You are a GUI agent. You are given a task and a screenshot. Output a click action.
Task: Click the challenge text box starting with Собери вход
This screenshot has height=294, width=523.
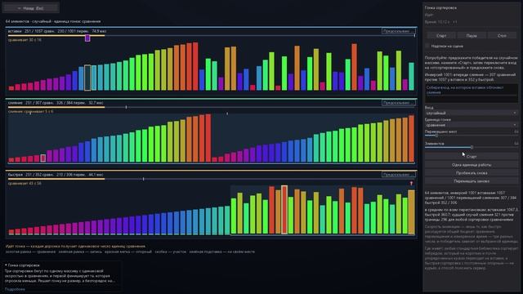472,93
